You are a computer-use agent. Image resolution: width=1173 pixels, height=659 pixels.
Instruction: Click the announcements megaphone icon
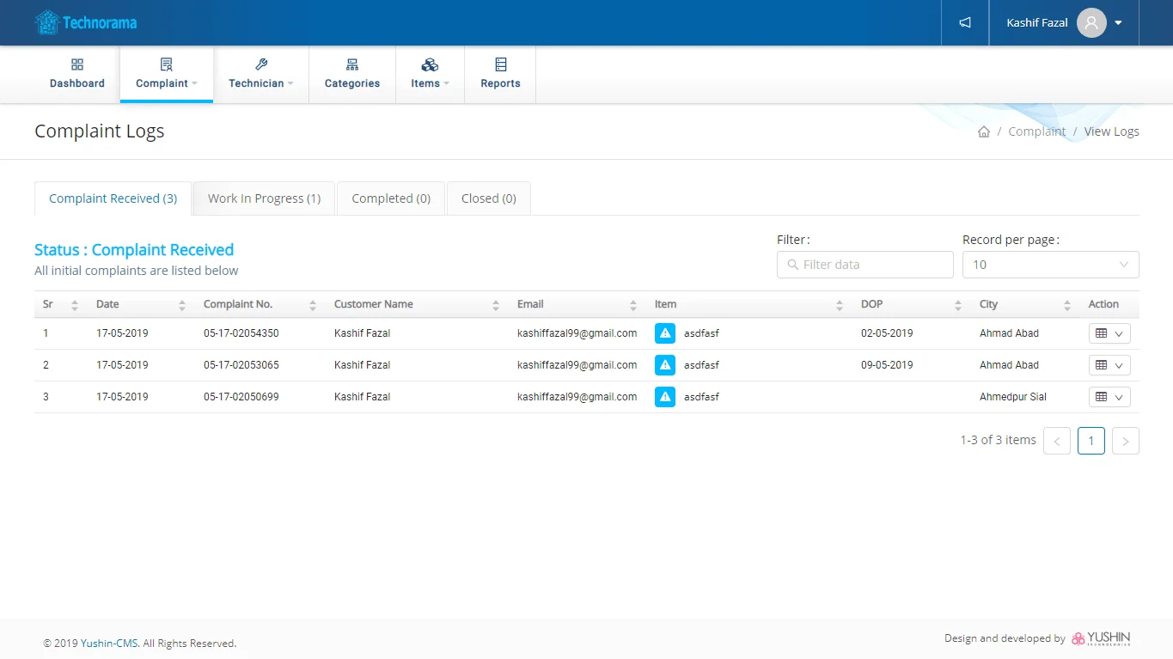click(x=965, y=23)
